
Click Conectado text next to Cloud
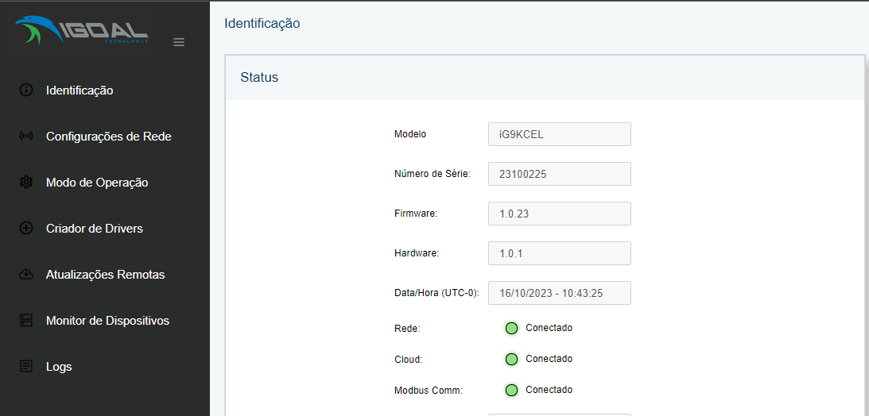[x=549, y=359]
